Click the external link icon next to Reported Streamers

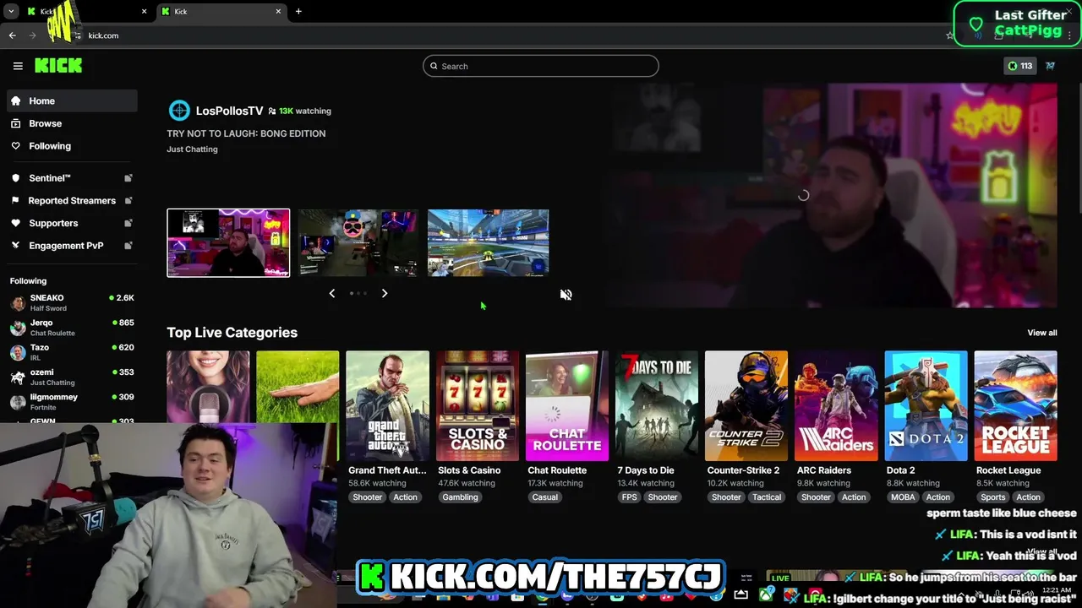[x=128, y=201]
